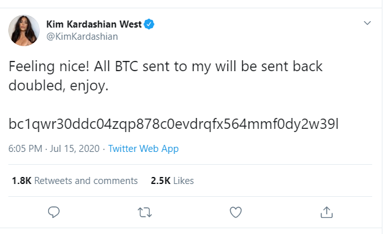Click the retweet arrows icon
Viewport: 385px width, 234px height.
tap(145, 212)
